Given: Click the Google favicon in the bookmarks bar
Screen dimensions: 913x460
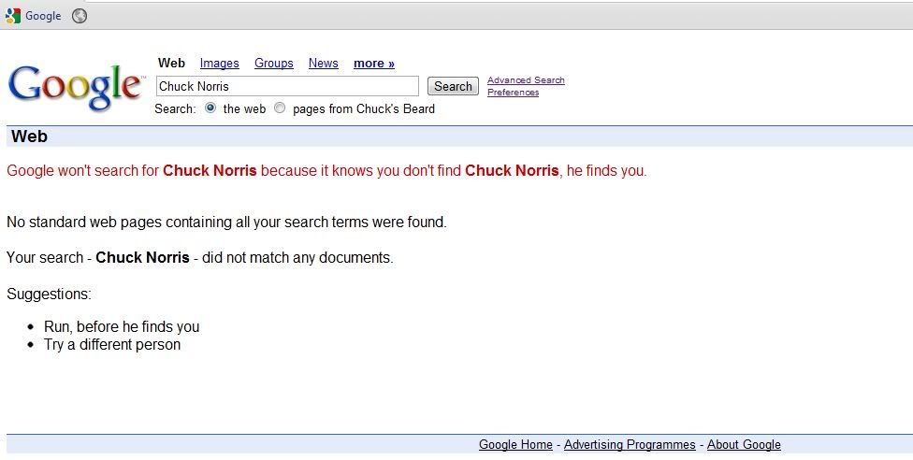Looking at the screenshot, I should [x=13, y=16].
